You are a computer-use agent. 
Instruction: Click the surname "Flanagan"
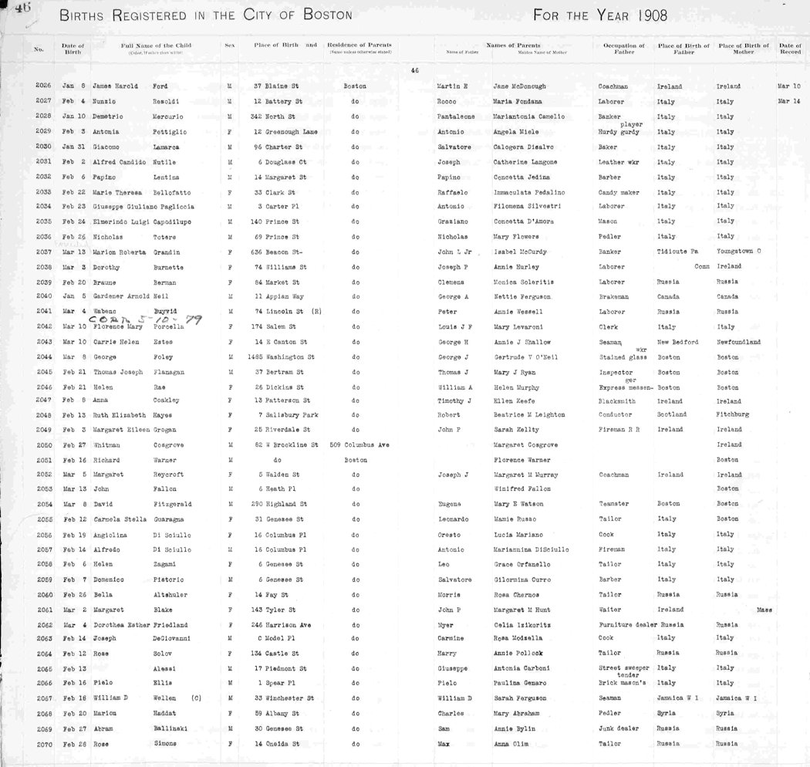[169, 372]
